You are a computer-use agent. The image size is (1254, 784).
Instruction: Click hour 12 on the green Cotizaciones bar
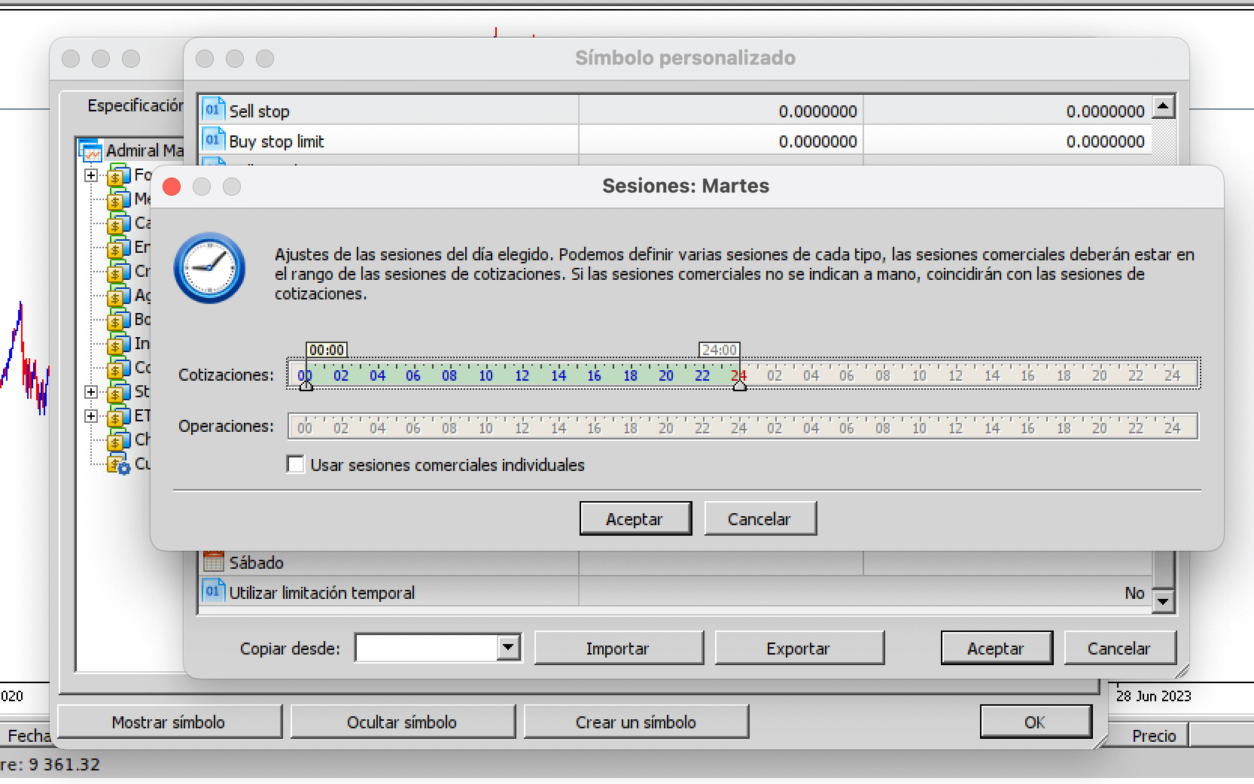tap(522, 375)
